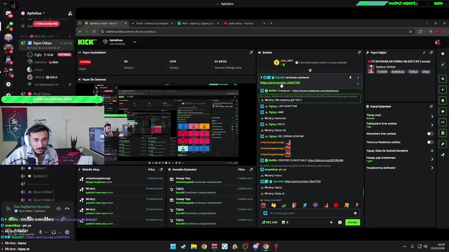Pop out the Kanal Eylemleri panel

coord(431,106)
